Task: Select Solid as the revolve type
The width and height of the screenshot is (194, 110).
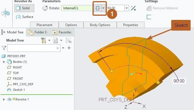Action: [x=24, y=8]
